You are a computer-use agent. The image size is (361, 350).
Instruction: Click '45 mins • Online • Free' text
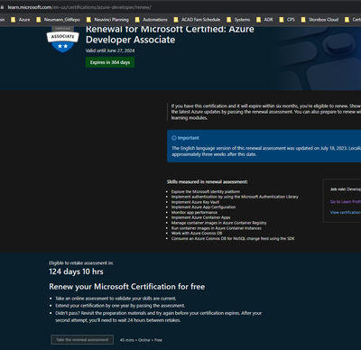141,340
